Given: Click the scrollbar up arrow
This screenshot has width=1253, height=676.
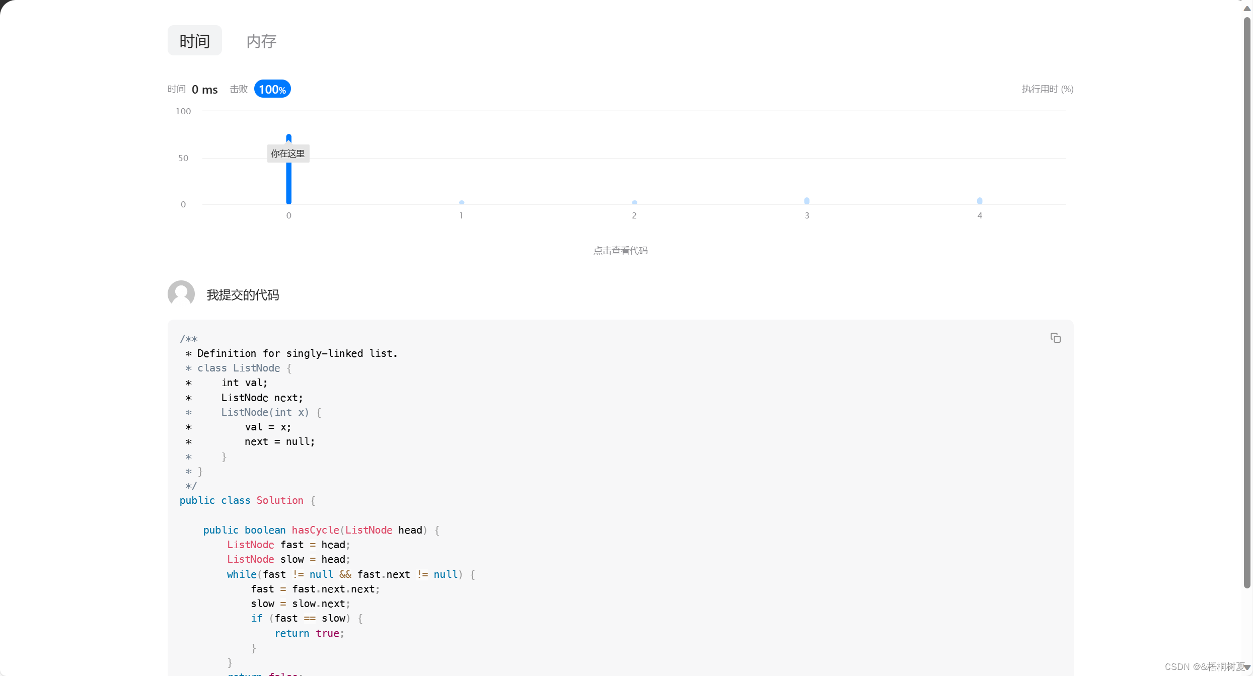Looking at the screenshot, I should tap(1247, 8).
